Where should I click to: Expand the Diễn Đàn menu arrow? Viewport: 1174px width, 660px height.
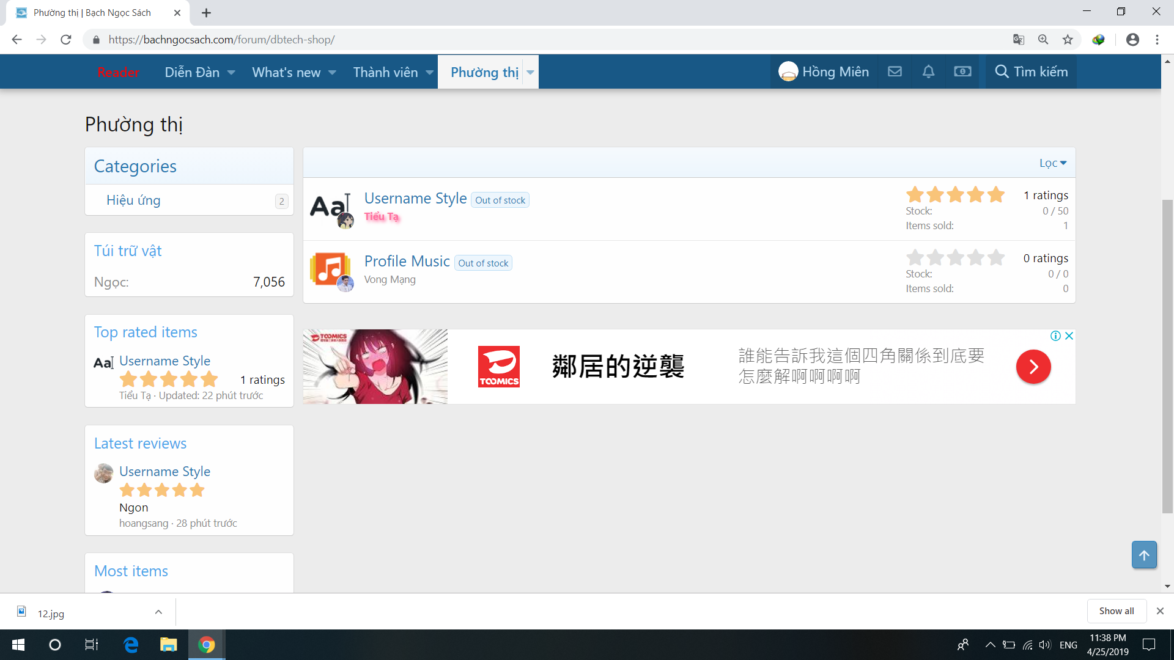click(x=231, y=72)
